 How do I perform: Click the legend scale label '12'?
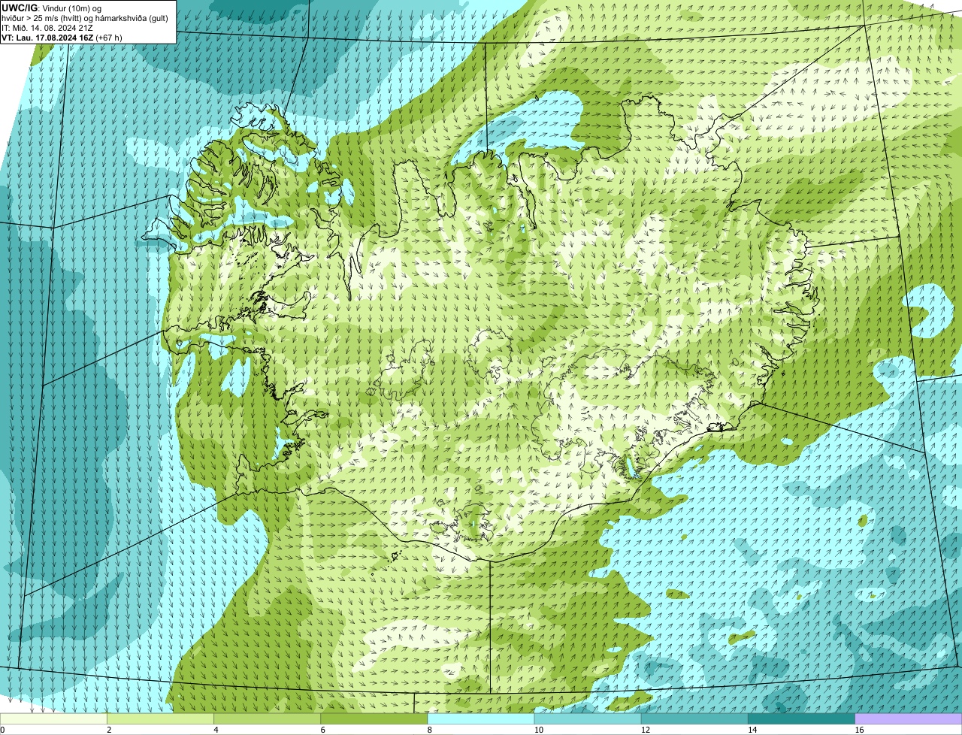click(646, 730)
